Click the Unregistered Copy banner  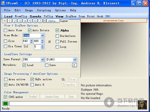(x=114, y=21)
